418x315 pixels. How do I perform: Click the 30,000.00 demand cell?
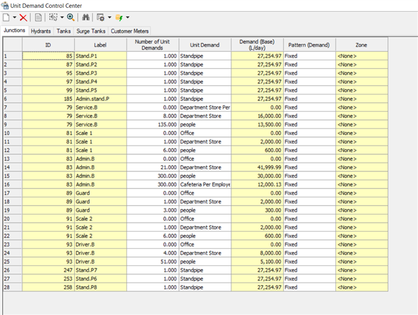click(x=257, y=176)
